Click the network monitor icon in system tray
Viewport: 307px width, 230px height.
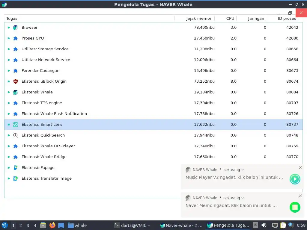pos(275,225)
